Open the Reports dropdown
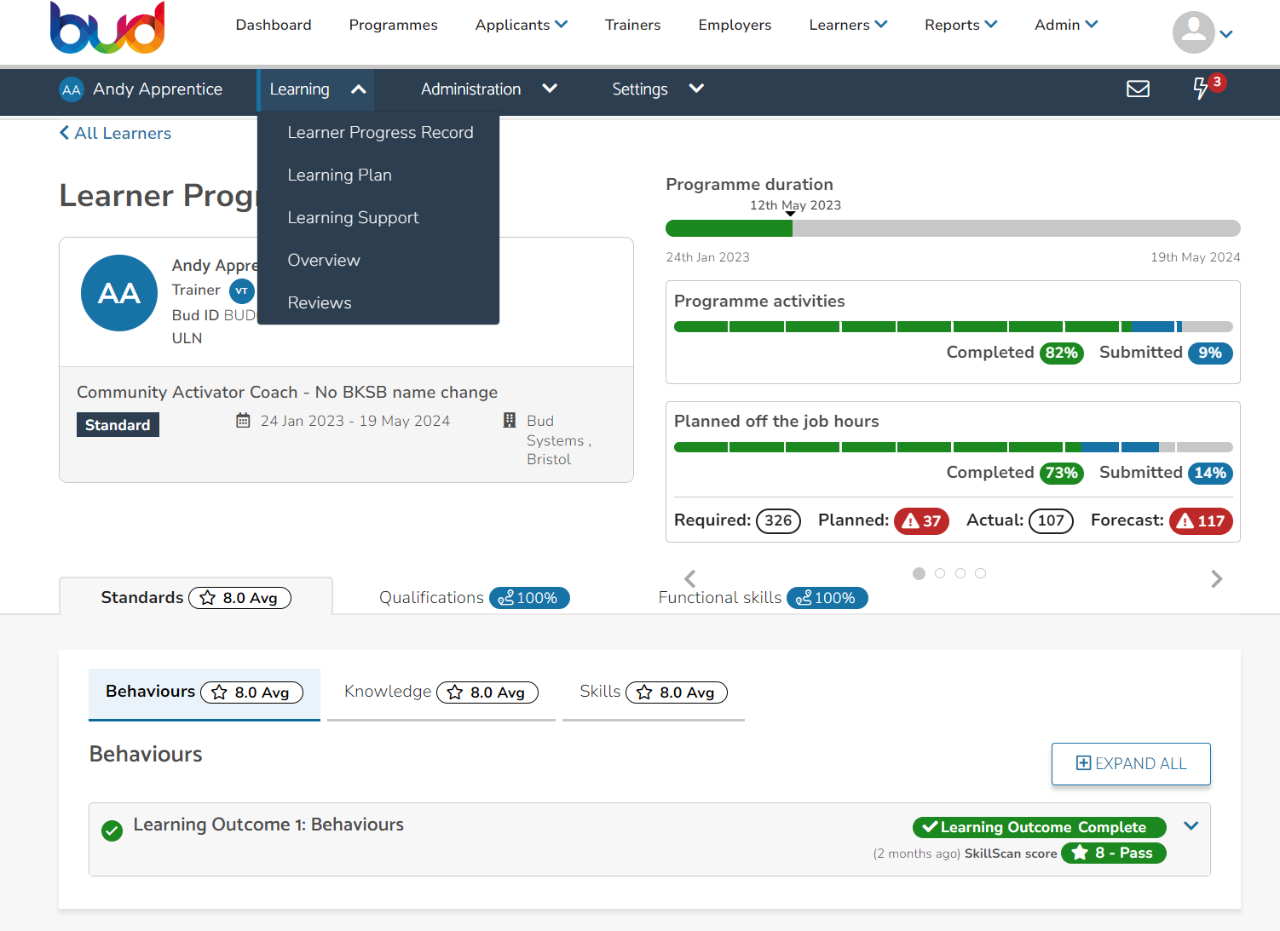This screenshot has height=931, width=1280. [960, 25]
